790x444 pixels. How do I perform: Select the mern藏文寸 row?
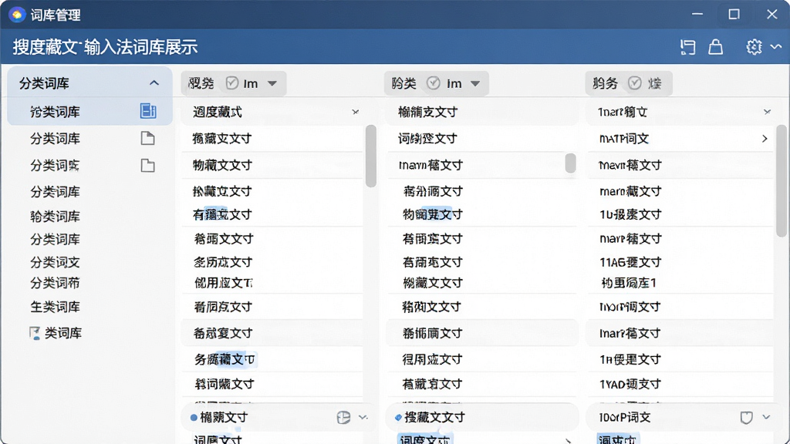coord(680,191)
